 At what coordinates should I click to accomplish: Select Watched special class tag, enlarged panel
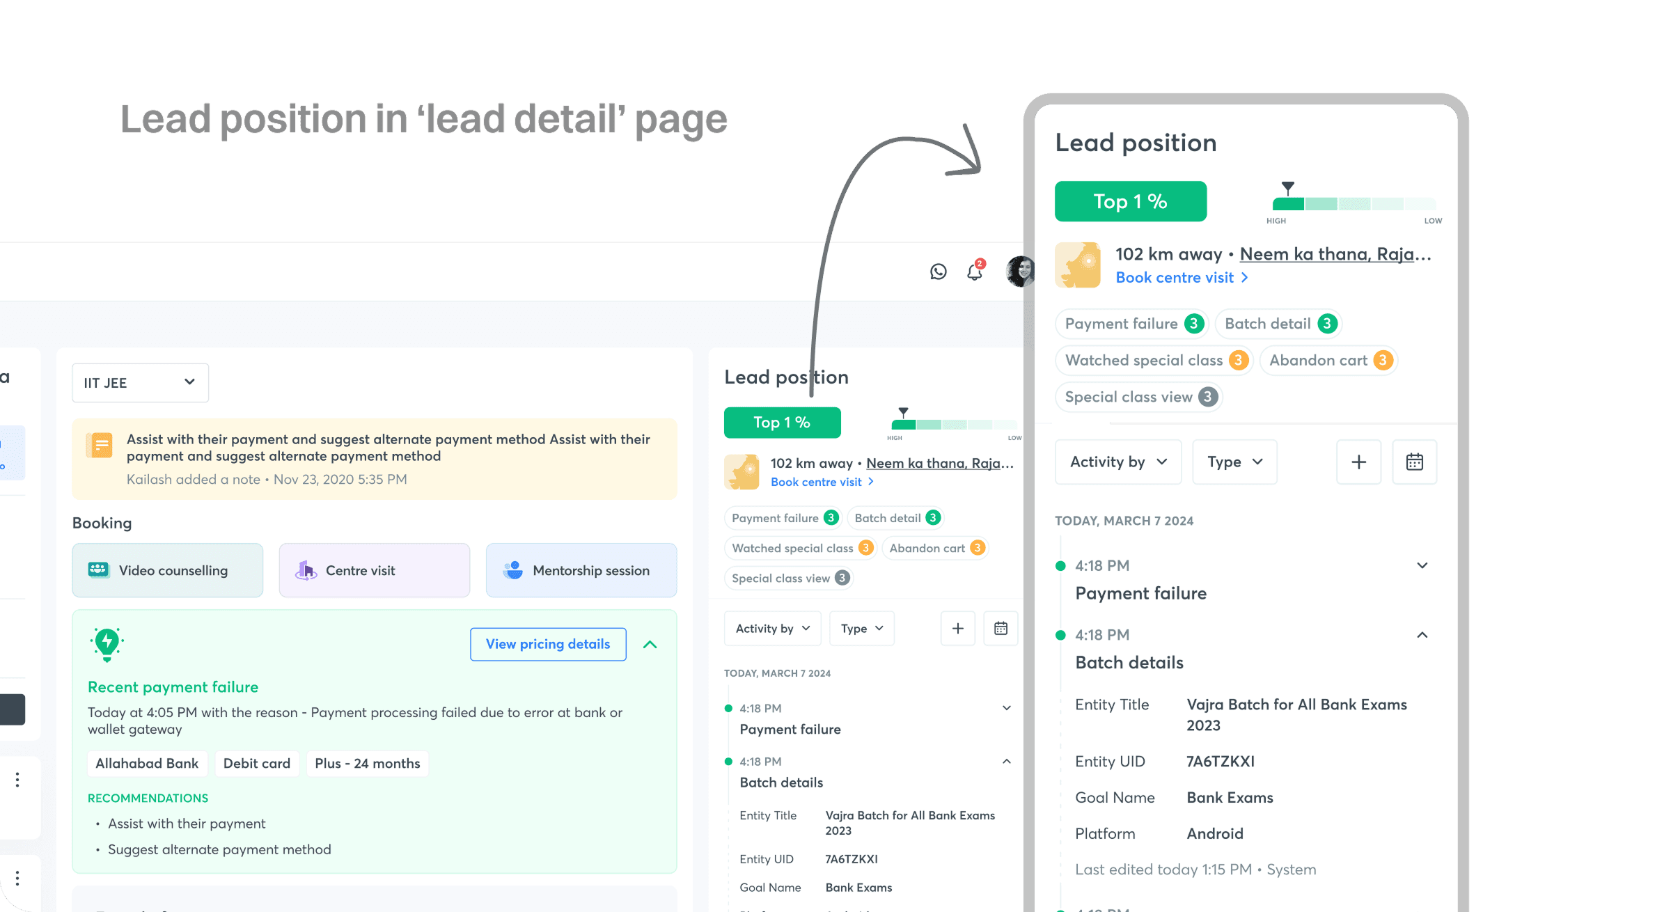(x=1154, y=361)
